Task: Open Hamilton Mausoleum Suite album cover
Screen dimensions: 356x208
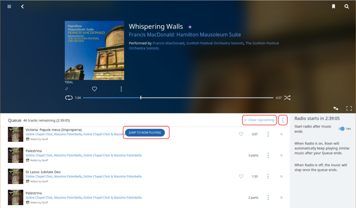Action: [x=95, y=50]
